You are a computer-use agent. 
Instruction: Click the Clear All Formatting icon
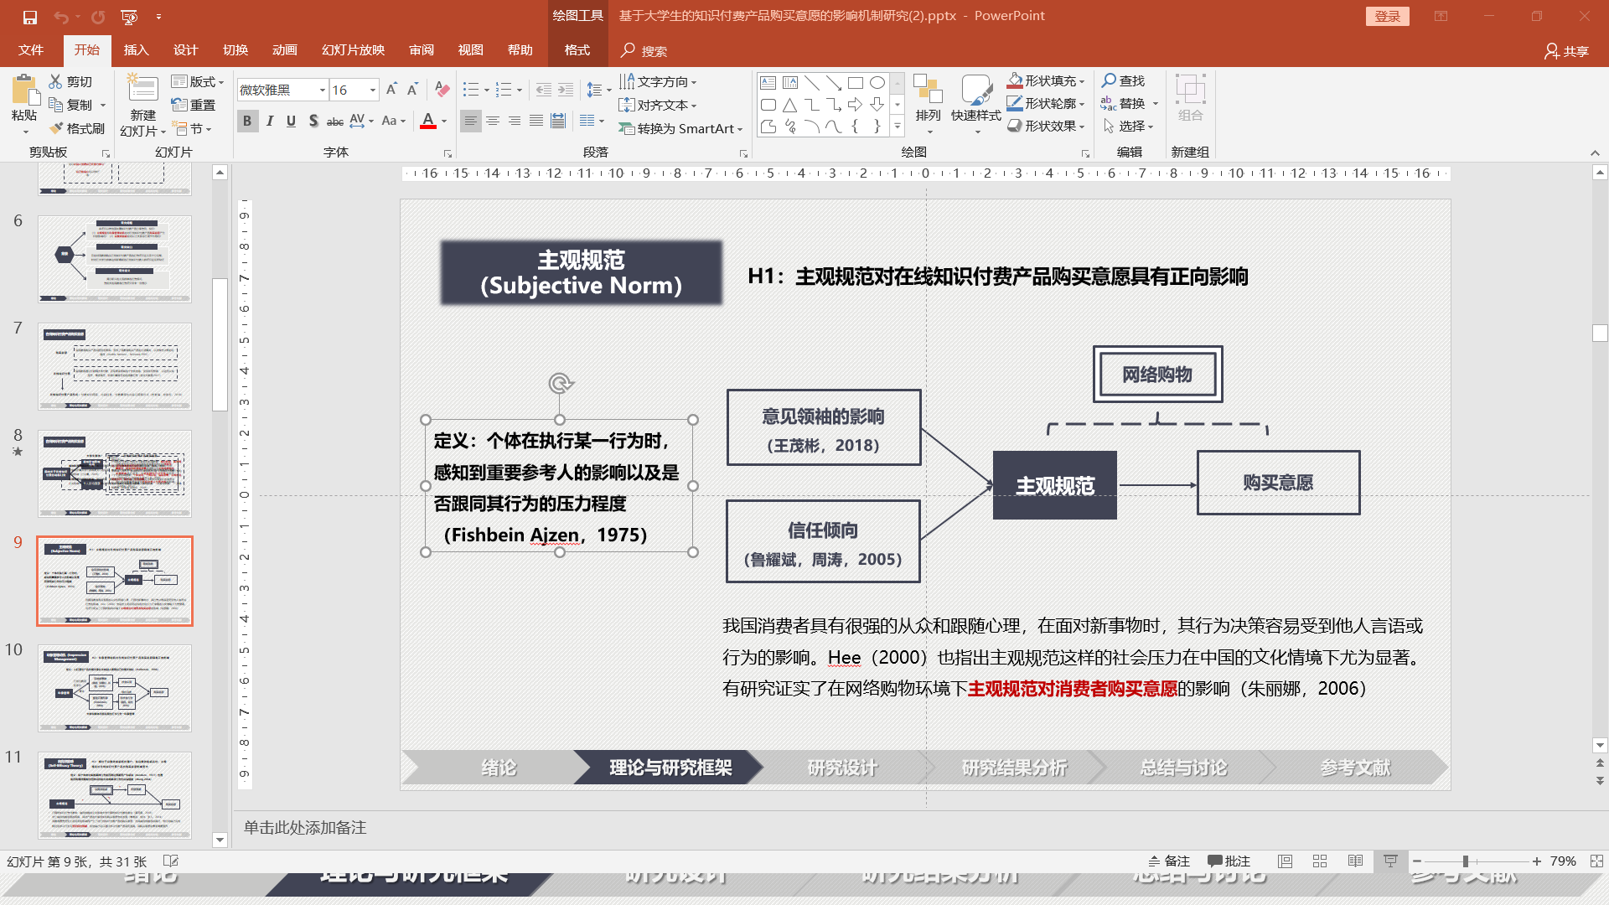pyautogui.click(x=442, y=90)
